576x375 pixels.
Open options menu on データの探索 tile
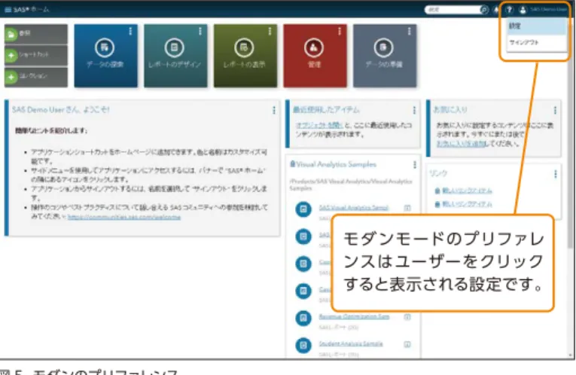click(x=130, y=32)
